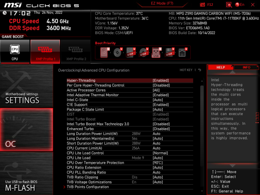Image resolution: width=260 pixels, height=195 pixels.
Task: Enable XMP Profile 2
Action: (76, 51)
